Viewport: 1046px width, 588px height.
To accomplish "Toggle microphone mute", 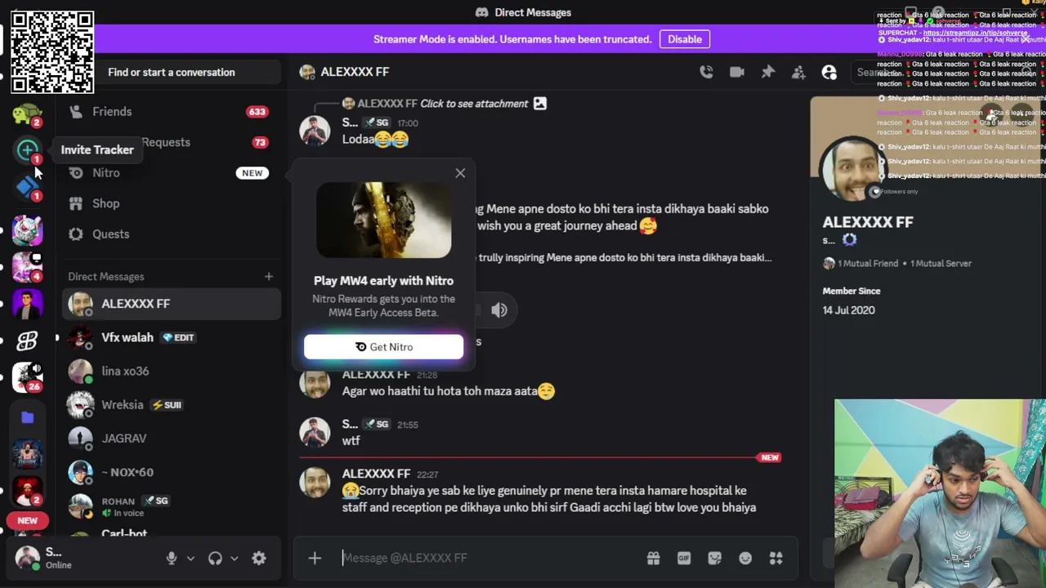I will pos(172,559).
